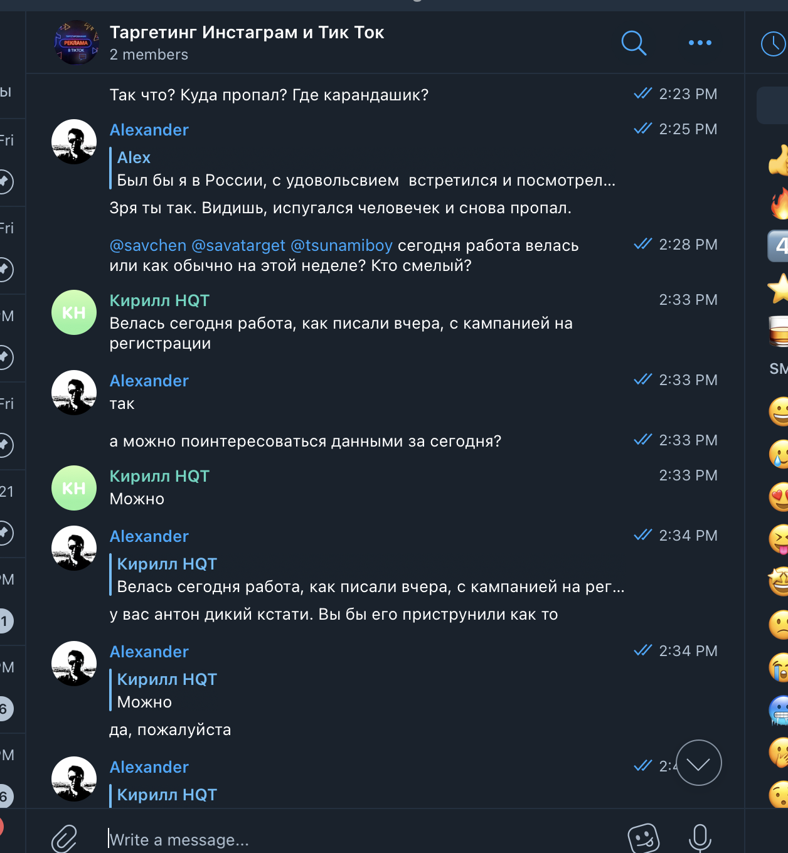Pick the thumbs up emoji
Image resolution: width=788 pixels, height=853 pixels.
(x=778, y=161)
